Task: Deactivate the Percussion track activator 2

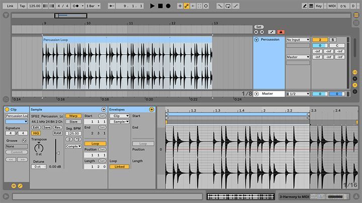Action: (320, 40)
